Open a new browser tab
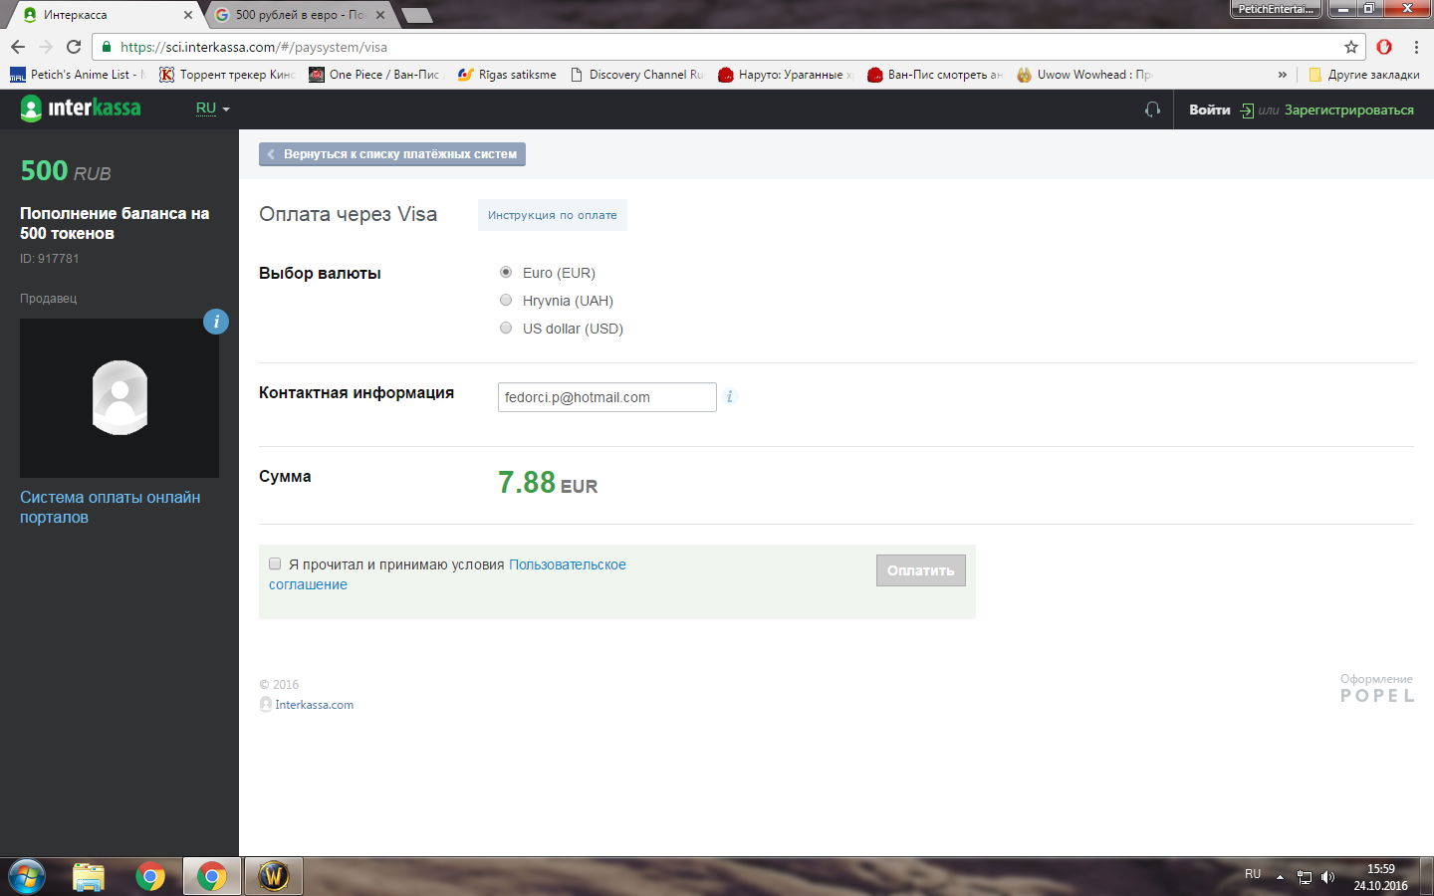 point(416,15)
